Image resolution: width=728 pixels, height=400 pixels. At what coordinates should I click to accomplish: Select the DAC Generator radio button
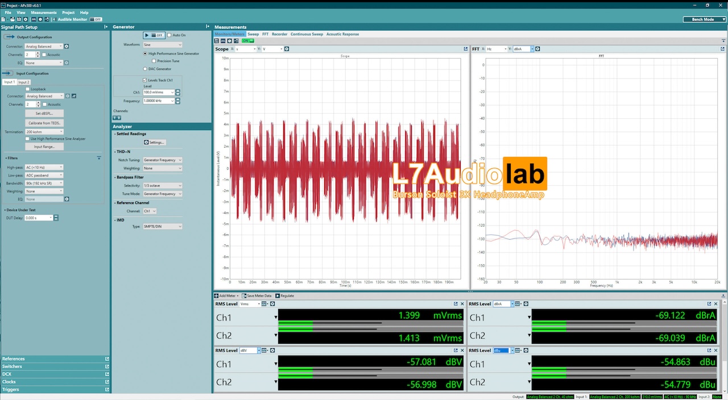click(x=145, y=69)
